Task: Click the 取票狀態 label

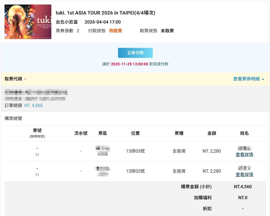Action: click(149, 31)
